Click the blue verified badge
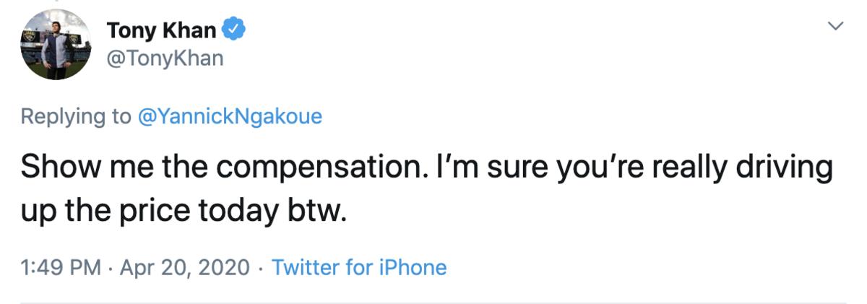This screenshot has height=304, width=867. (x=235, y=30)
